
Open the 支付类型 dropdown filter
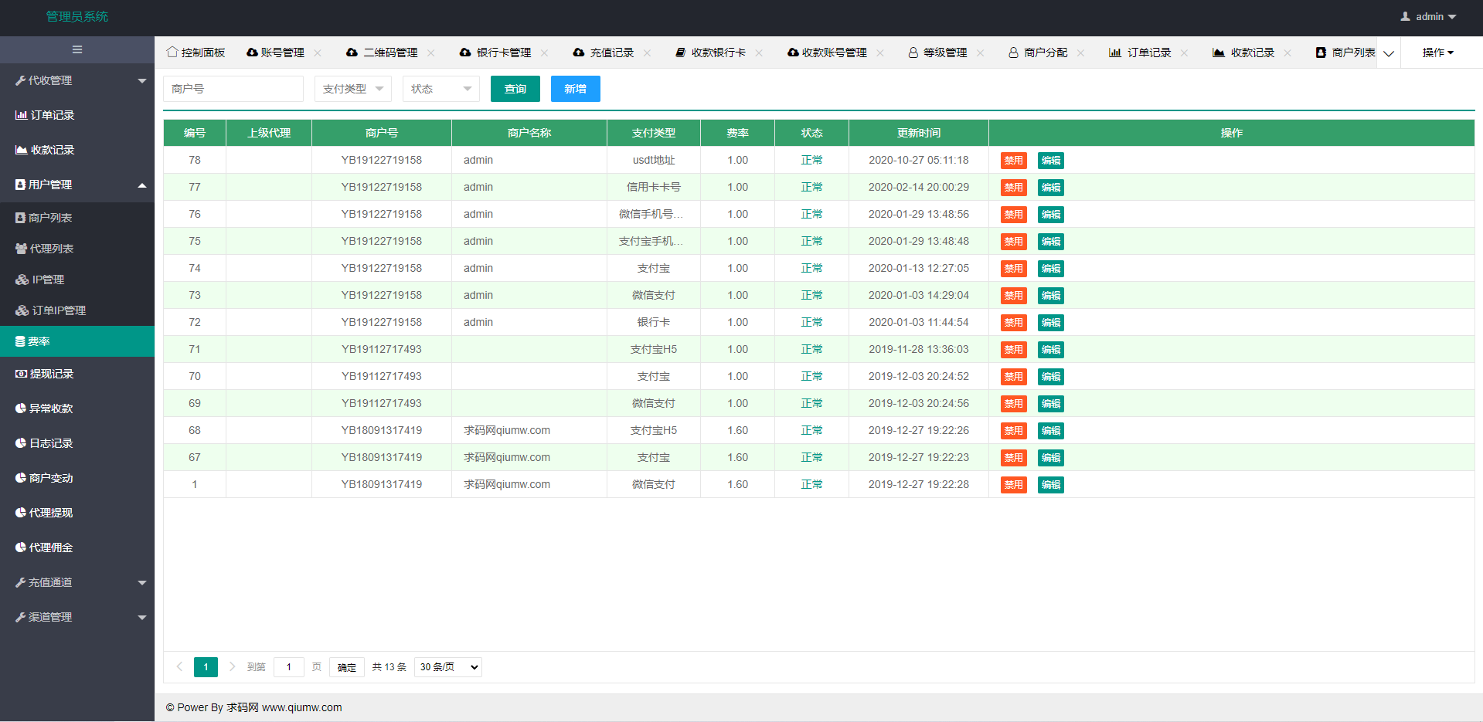click(353, 89)
